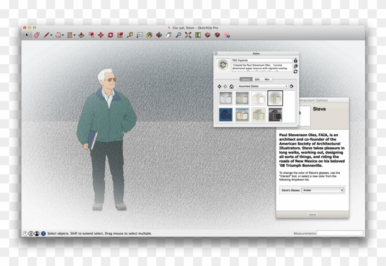Click the styles detail arrow menu
Image resolution: width=386 pixels, height=266 pixels.
pyautogui.click(x=291, y=86)
